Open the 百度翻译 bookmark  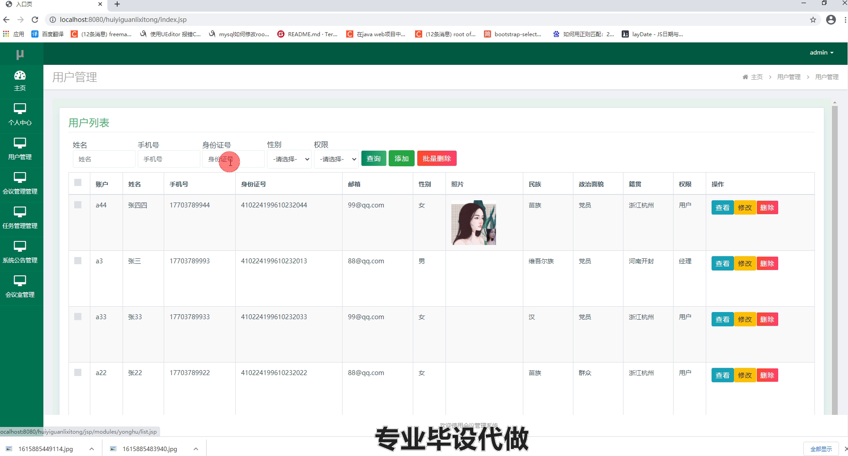tap(47, 34)
